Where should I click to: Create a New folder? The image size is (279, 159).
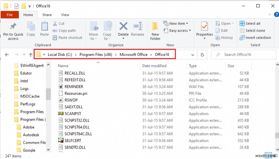point(155,31)
